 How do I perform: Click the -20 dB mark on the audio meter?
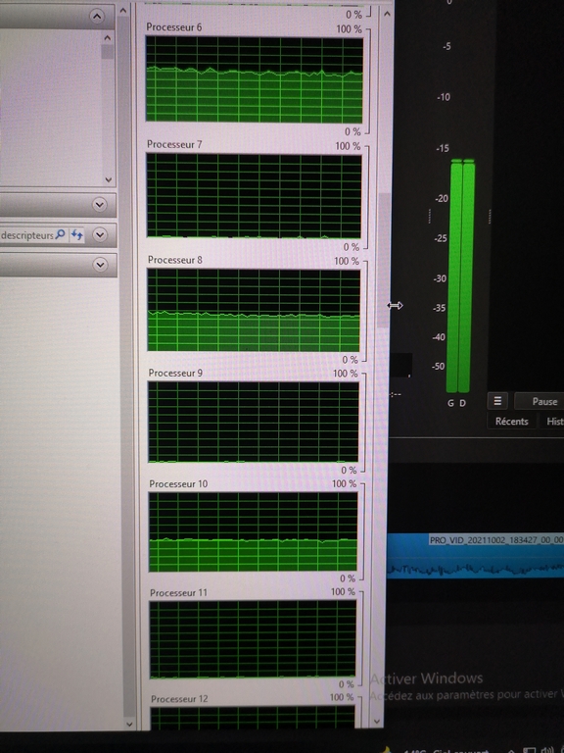point(442,198)
